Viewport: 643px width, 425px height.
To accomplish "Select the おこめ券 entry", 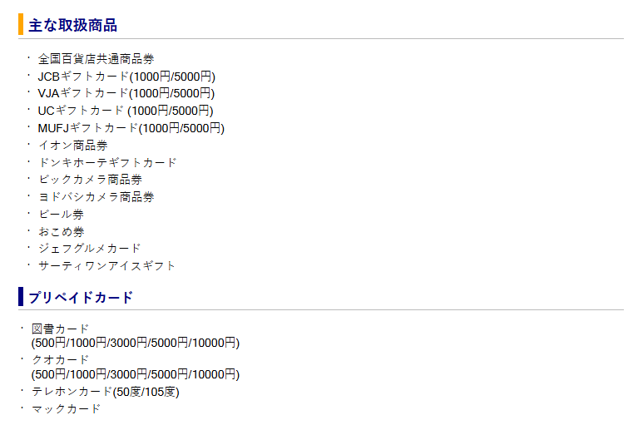I will (x=61, y=231).
